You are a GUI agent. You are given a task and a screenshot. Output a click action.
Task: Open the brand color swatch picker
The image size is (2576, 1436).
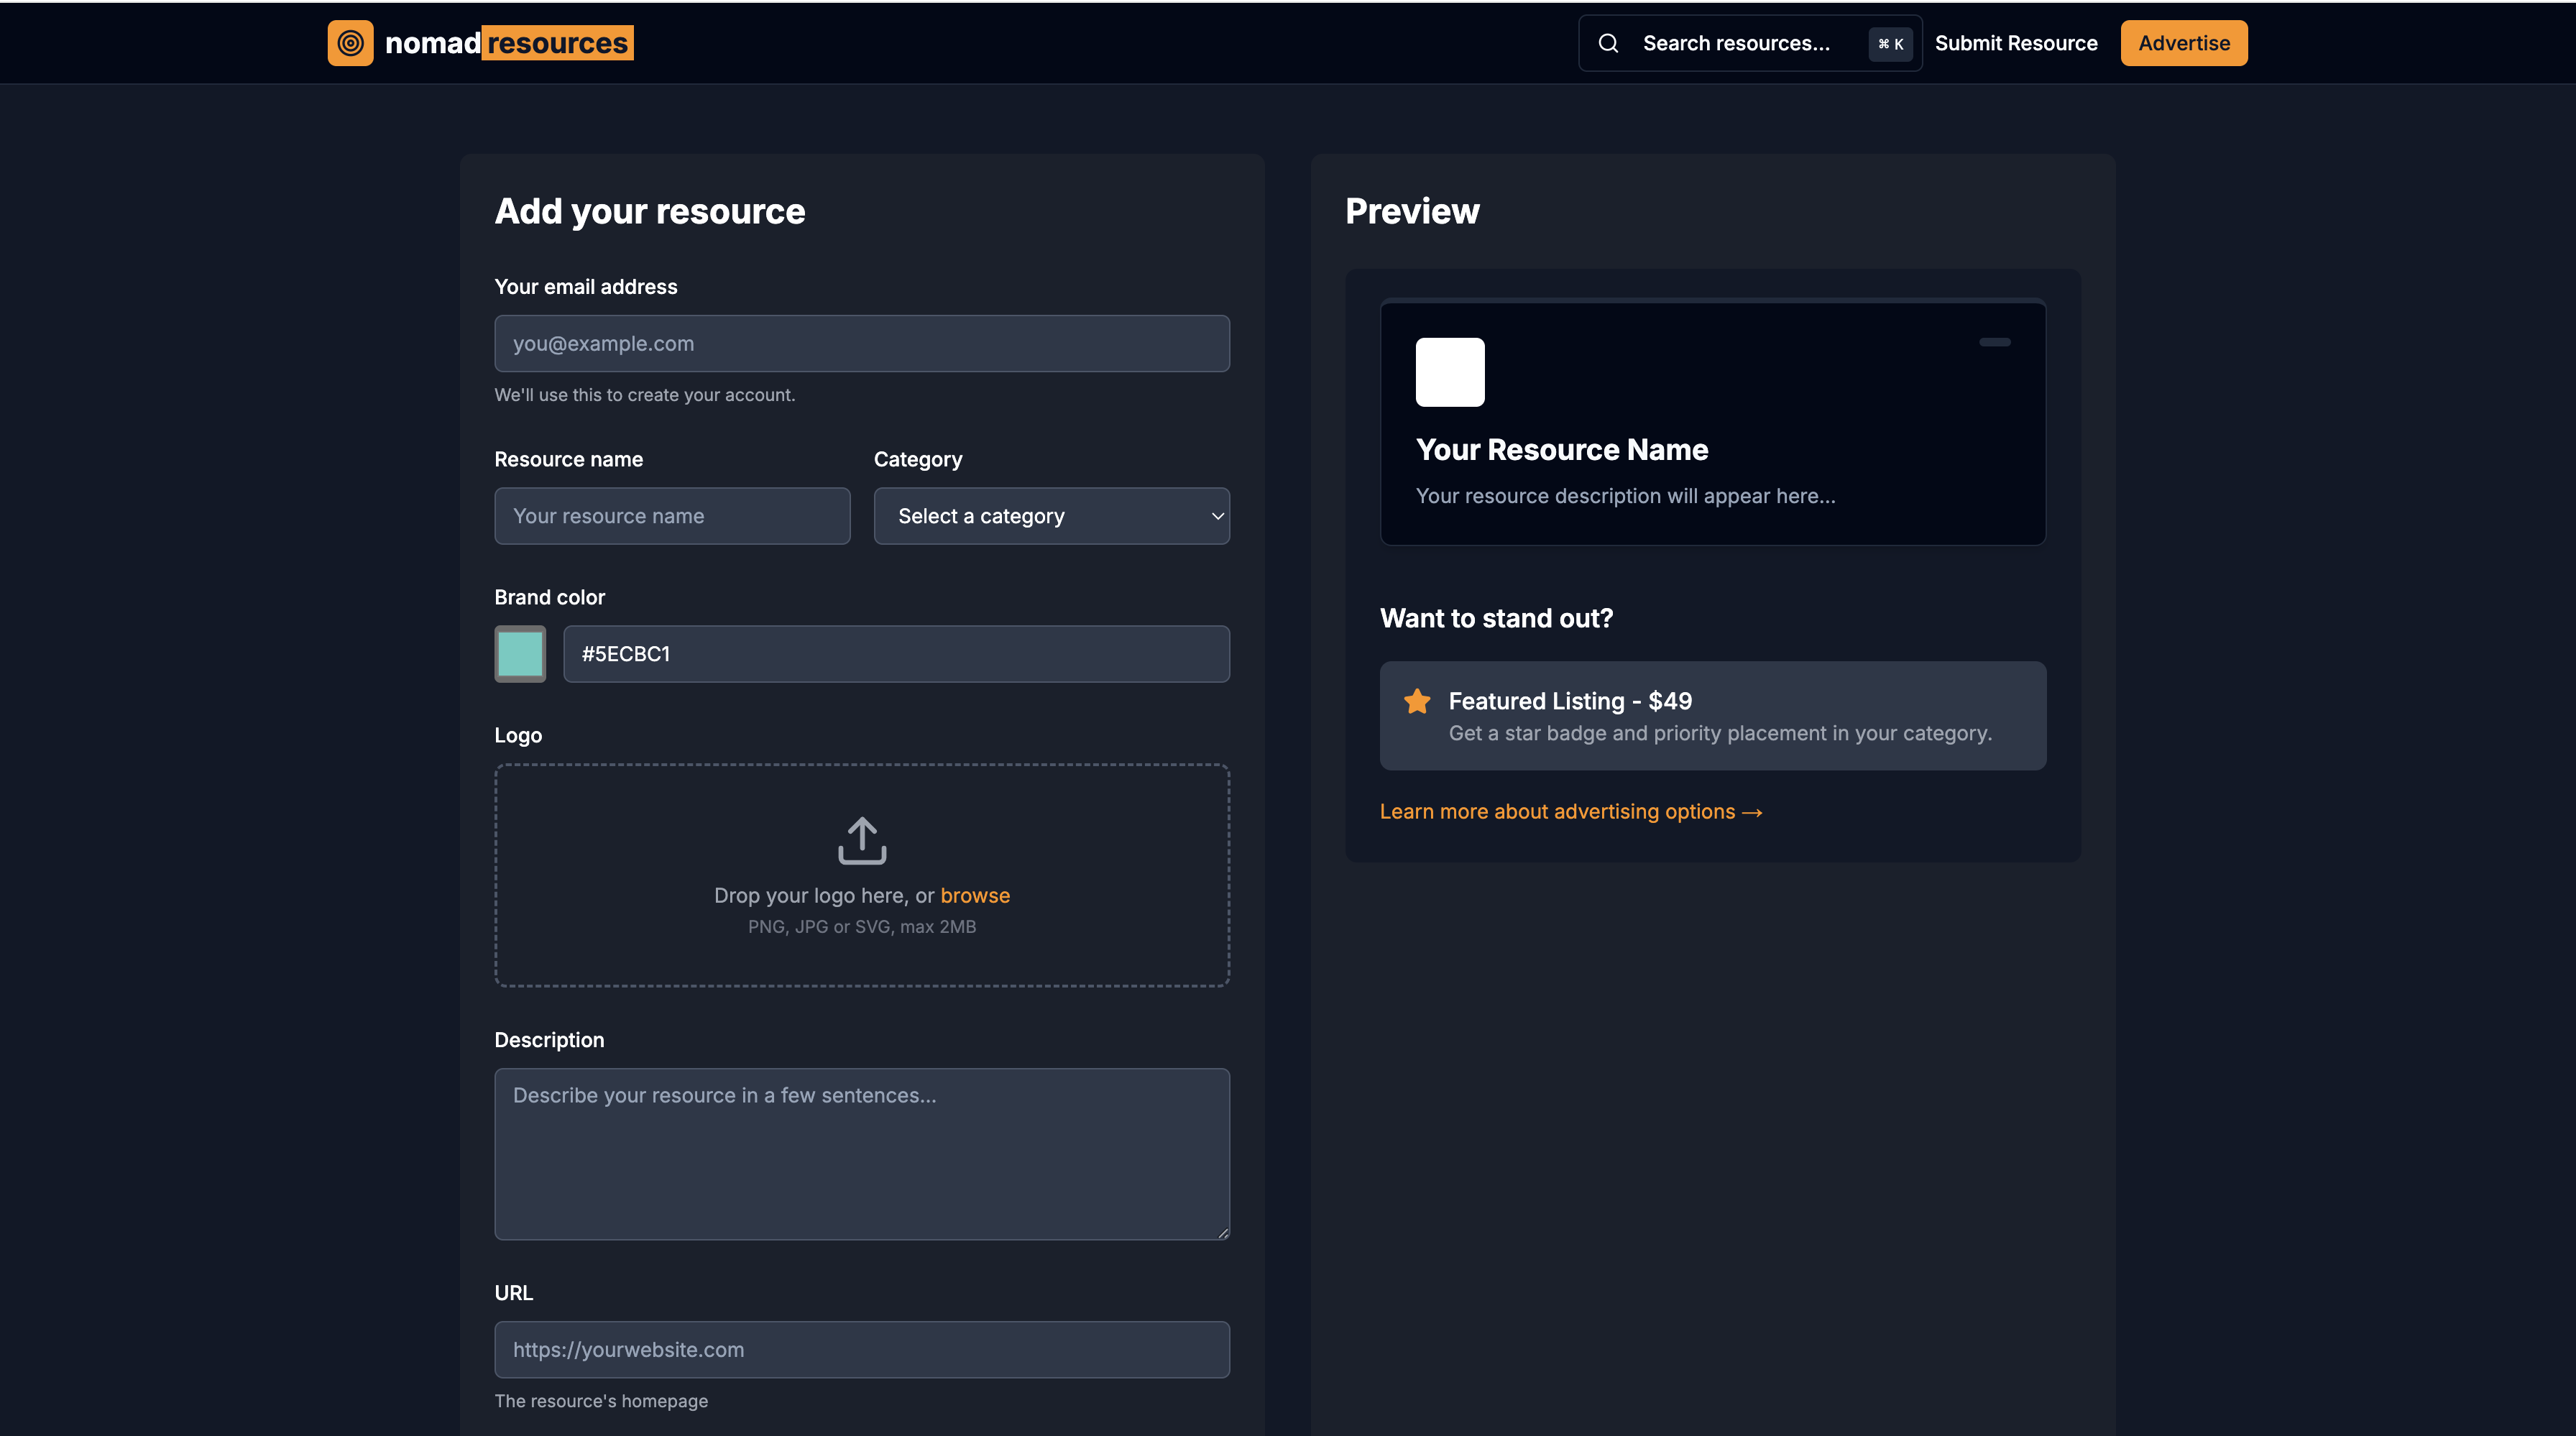tap(520, 654)
